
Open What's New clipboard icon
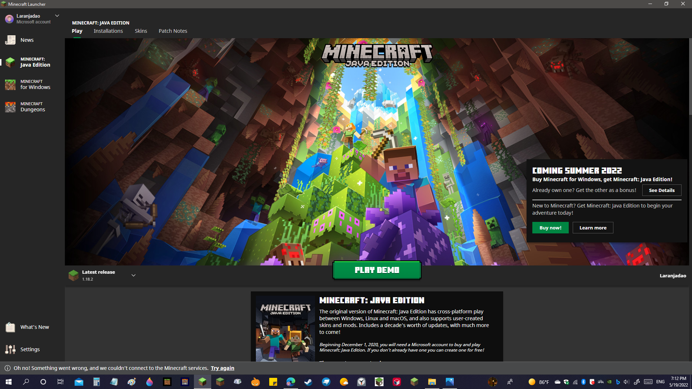(10, 327)
